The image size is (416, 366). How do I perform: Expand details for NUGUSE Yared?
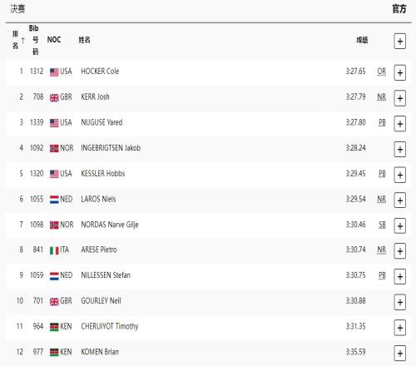(400, 124)
